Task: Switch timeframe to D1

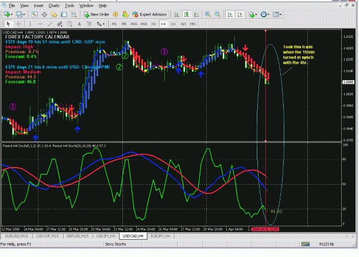Action: [x=173, y=24]
